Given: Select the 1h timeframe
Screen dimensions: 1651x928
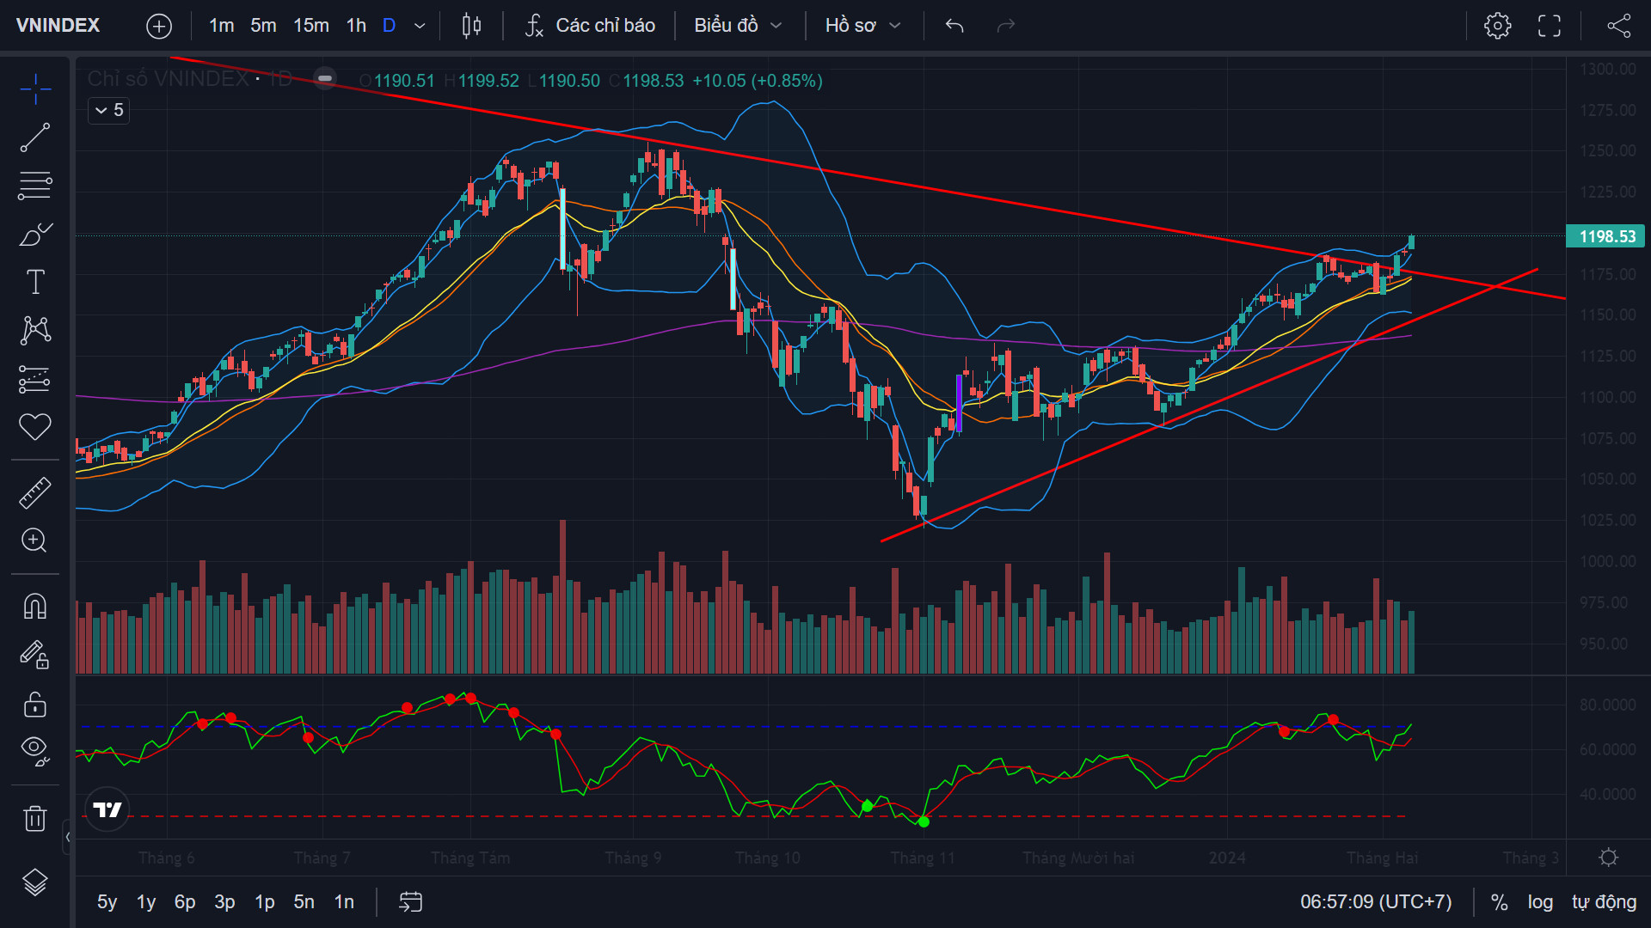Looking at the screenshot, I should click(x=357, y=26).
